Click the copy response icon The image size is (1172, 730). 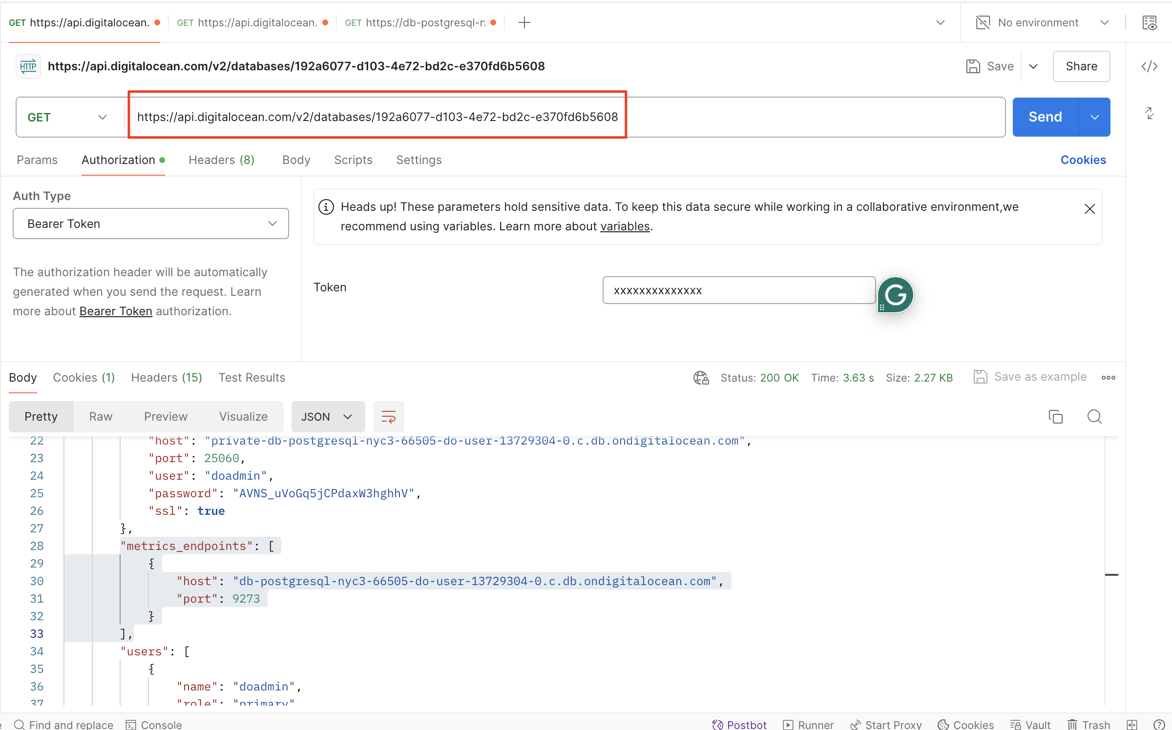(x=1055, y=417)
